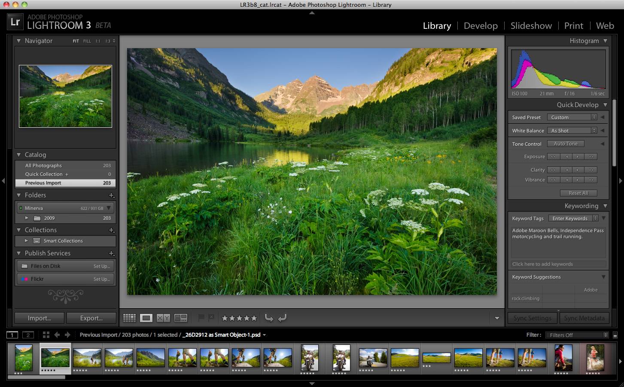Toggle the filter lock switch beside Filters Off
Screen dimensions: 624x387
pos(615,335)
